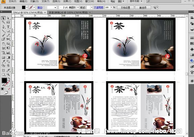
Task: Select the Scissors tool
Action: (x=8, y=39)
